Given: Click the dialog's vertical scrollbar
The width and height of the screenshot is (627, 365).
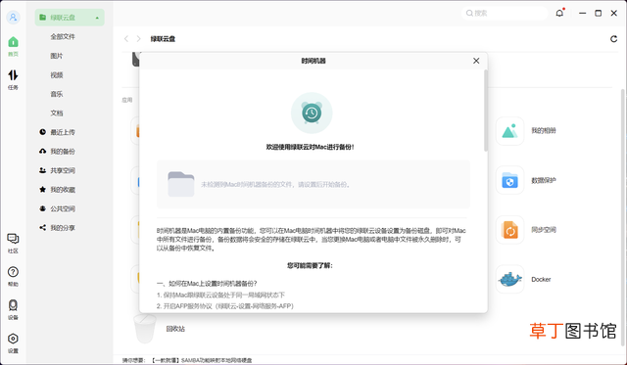Looking at the screenshot, I should click(x=486, y=111).
